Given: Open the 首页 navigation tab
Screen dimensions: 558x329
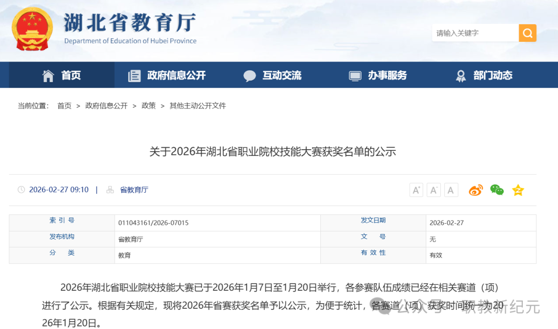Looking at the screenshot, I should pyautogui.click(x=61, y=75).
